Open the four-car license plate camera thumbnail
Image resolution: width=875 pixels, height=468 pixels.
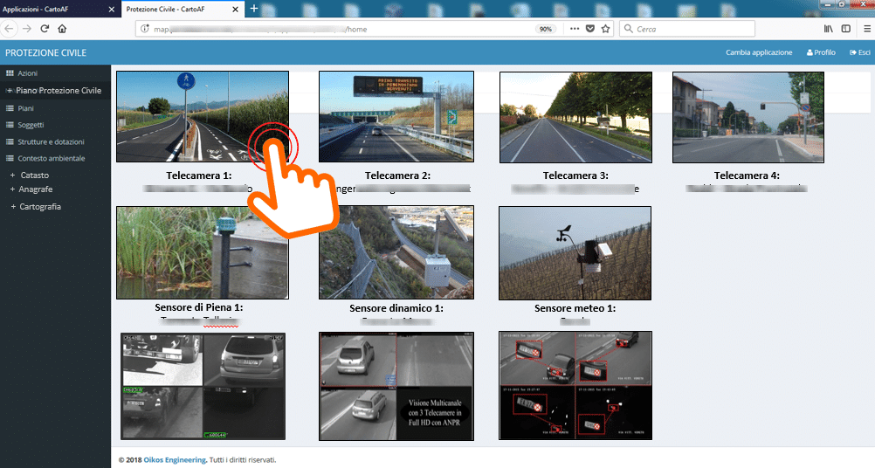[203, 386]
